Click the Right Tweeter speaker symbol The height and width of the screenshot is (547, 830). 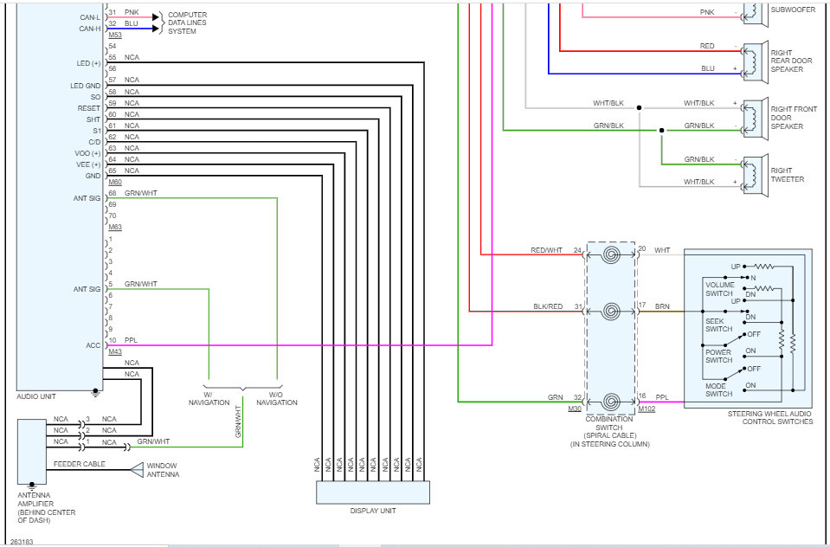click(756, 174)
